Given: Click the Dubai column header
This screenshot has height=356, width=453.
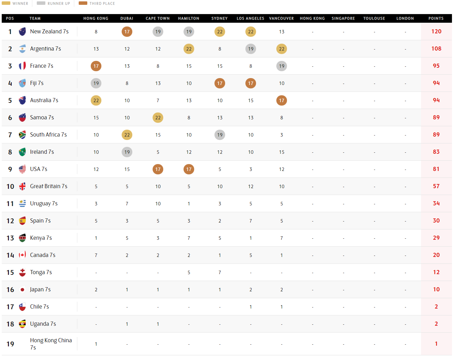Looking at the screenshot, I should tap(127, 19).
